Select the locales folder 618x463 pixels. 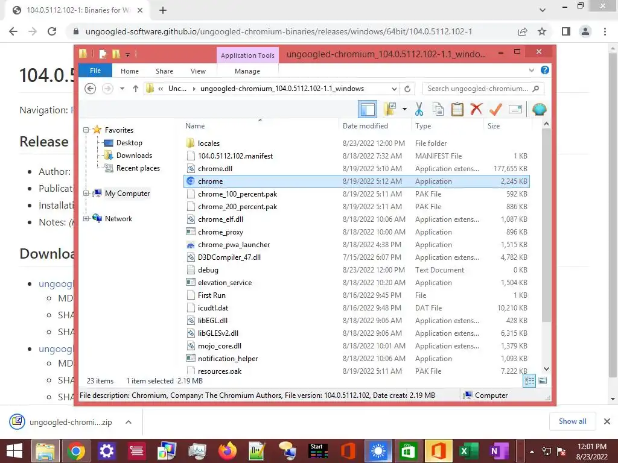point(356,143)
